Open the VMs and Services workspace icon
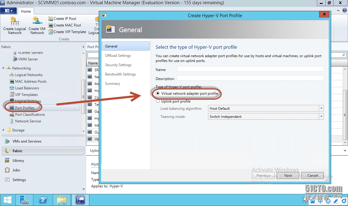The width and height of the screenshot is (348, 206). coord(7,141)
